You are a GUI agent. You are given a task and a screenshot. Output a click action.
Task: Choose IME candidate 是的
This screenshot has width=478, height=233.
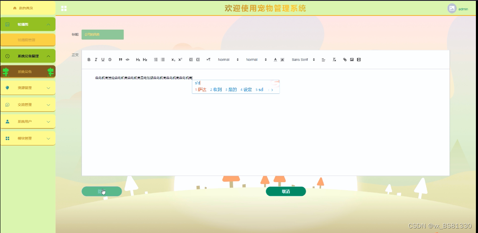[231, 90]
